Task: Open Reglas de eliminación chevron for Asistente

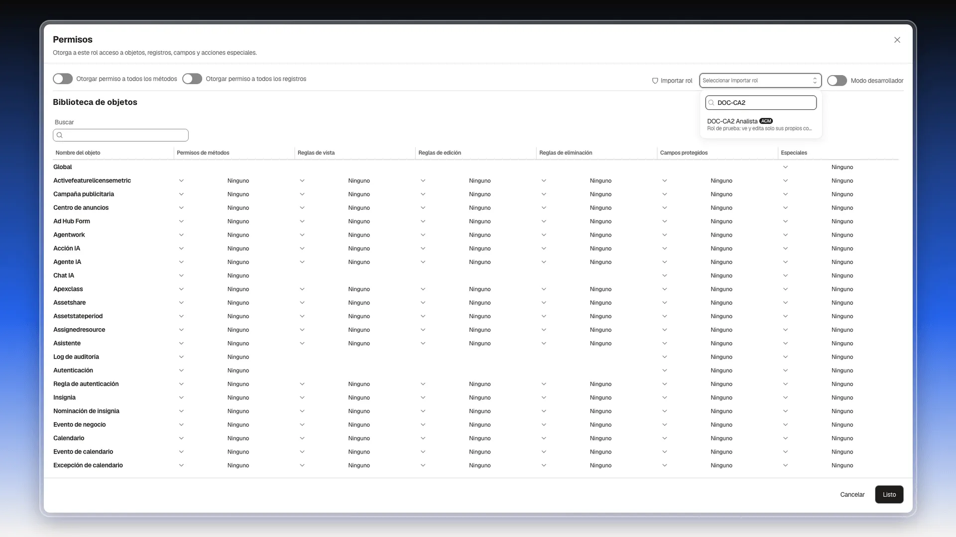Action: [x=544, y=344]
